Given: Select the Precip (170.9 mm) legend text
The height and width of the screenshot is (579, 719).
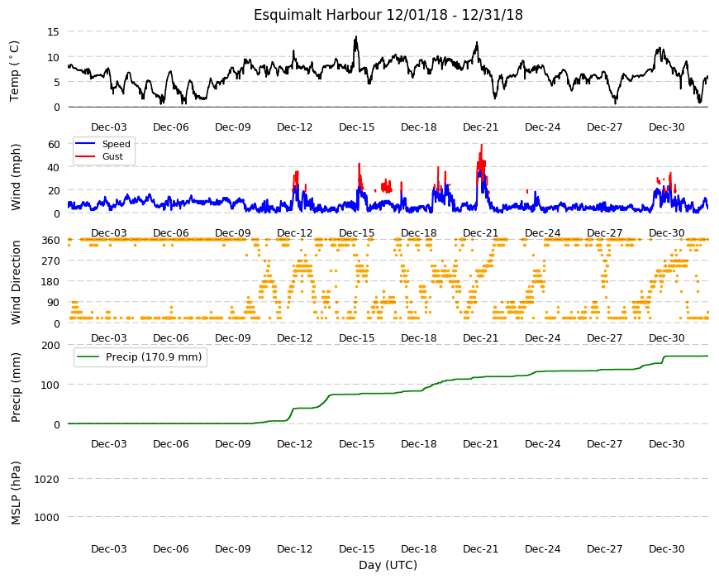Looking at the screenshot, I should pyautogui.click(x=154, y=357).
